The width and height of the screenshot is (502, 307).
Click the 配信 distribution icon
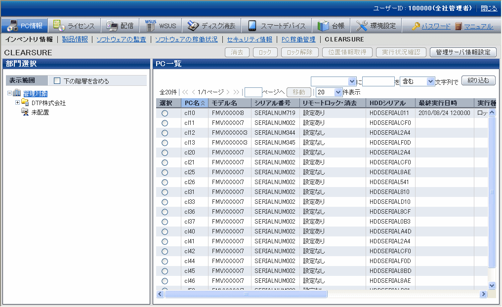click(112, 26)
